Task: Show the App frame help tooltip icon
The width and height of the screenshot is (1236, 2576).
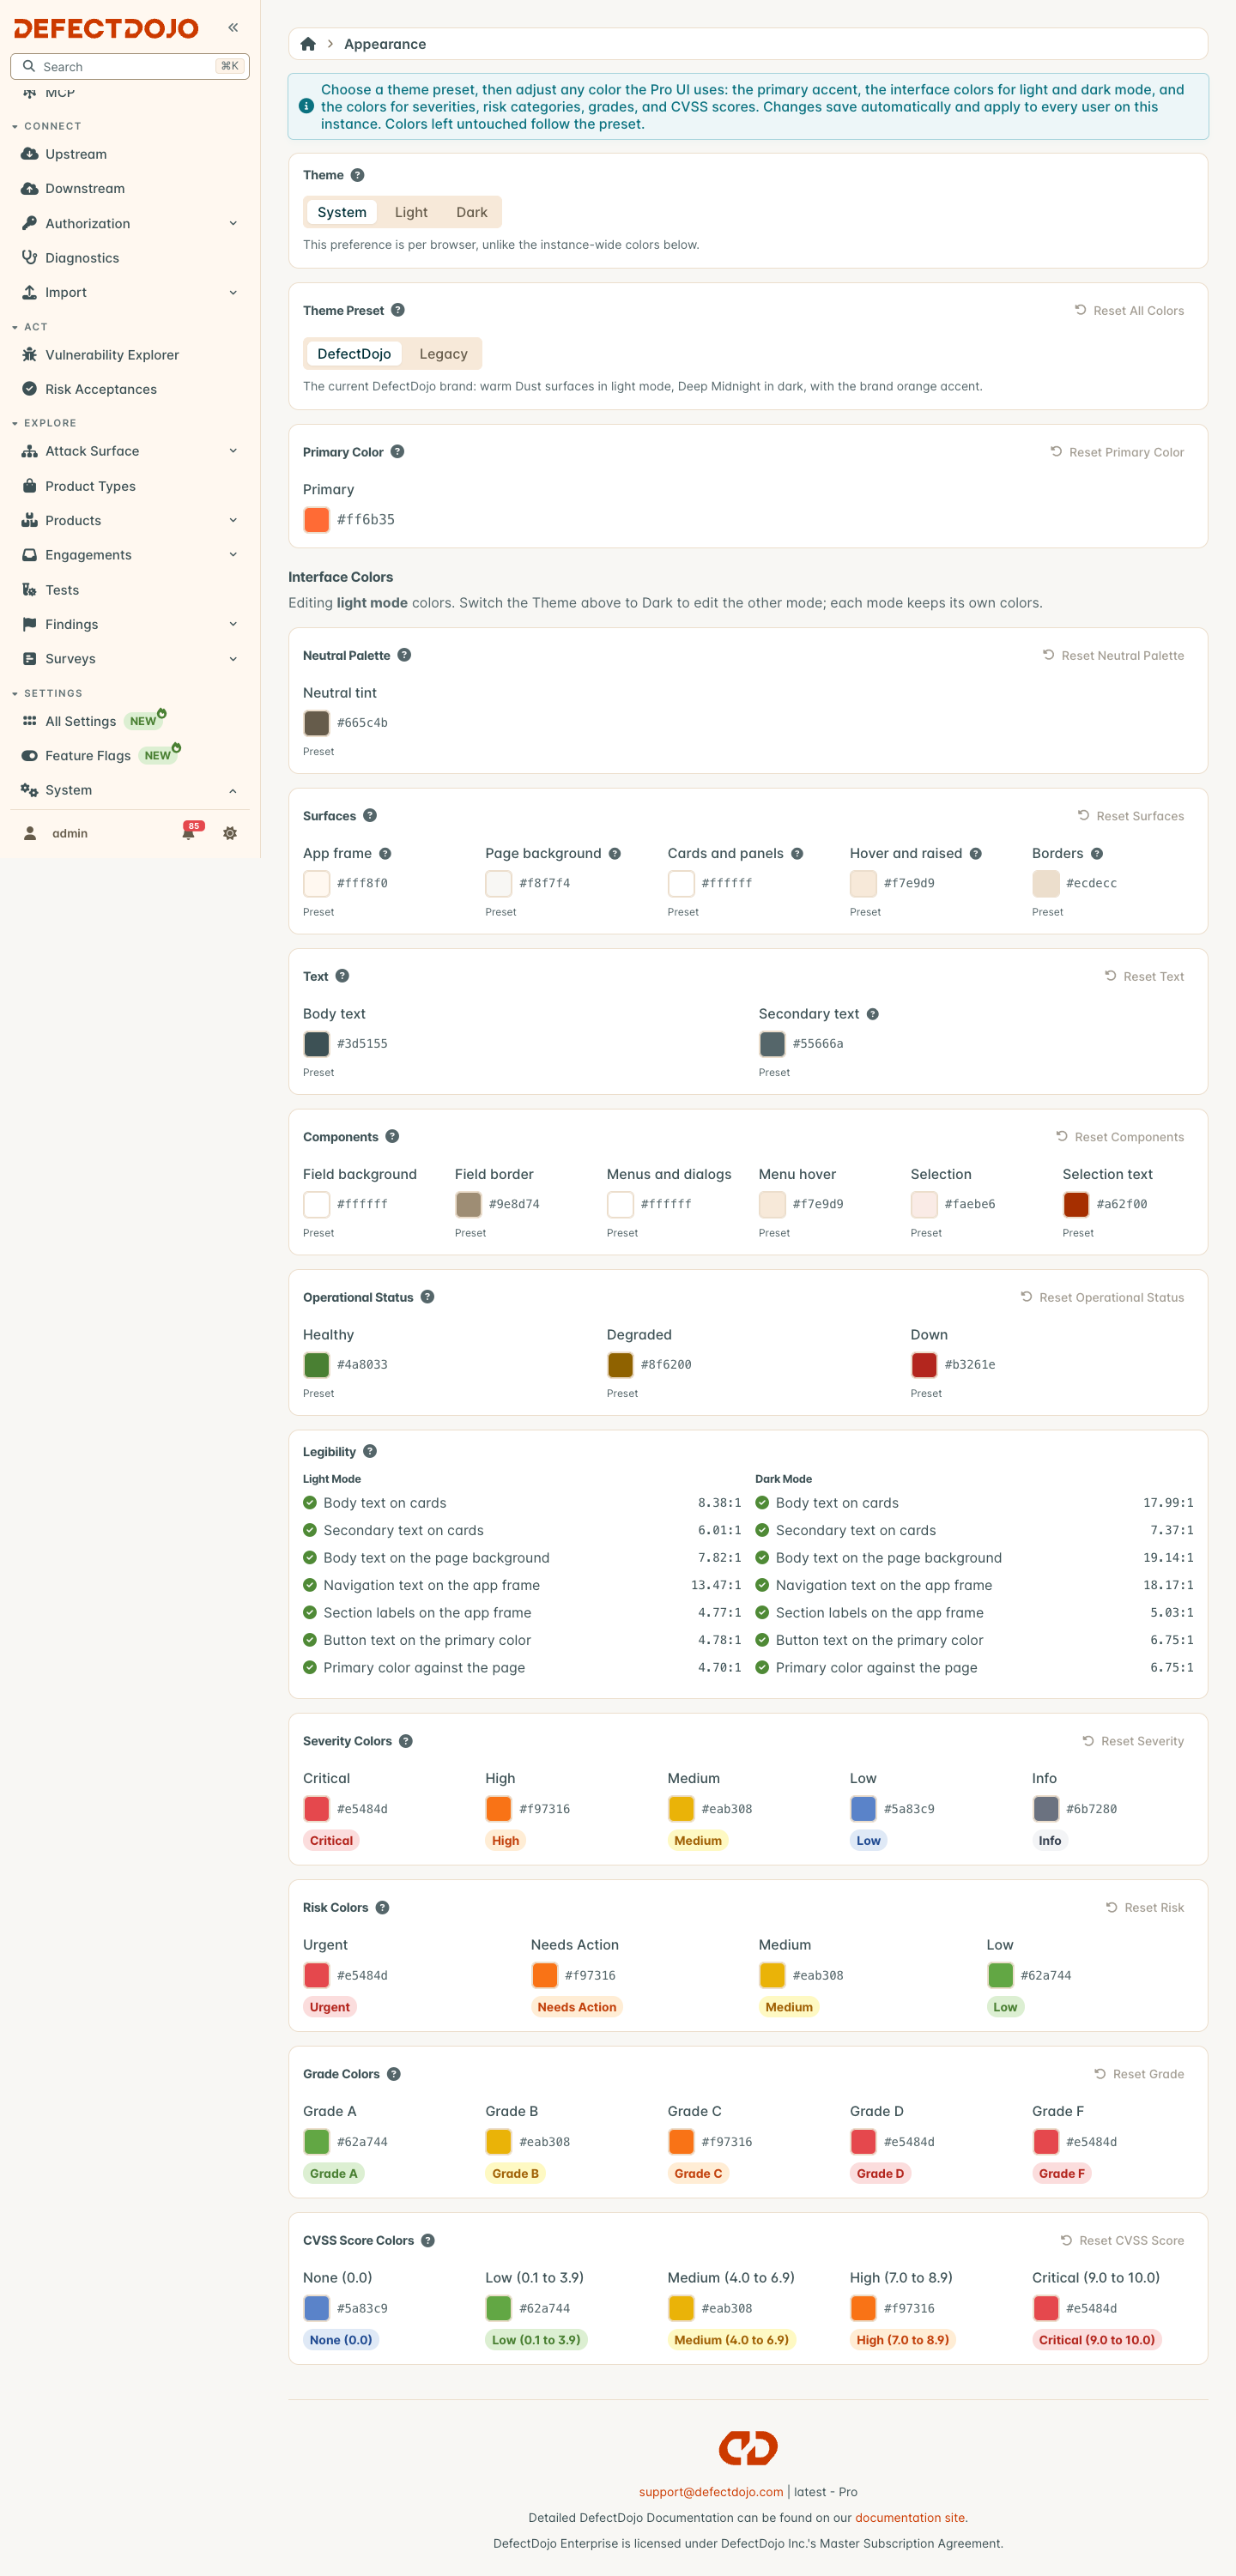Action: [x=385, y=854]
